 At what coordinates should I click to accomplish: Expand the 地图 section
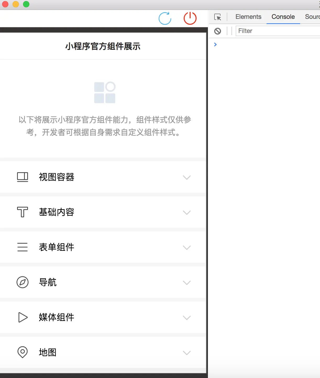[187, 353]
